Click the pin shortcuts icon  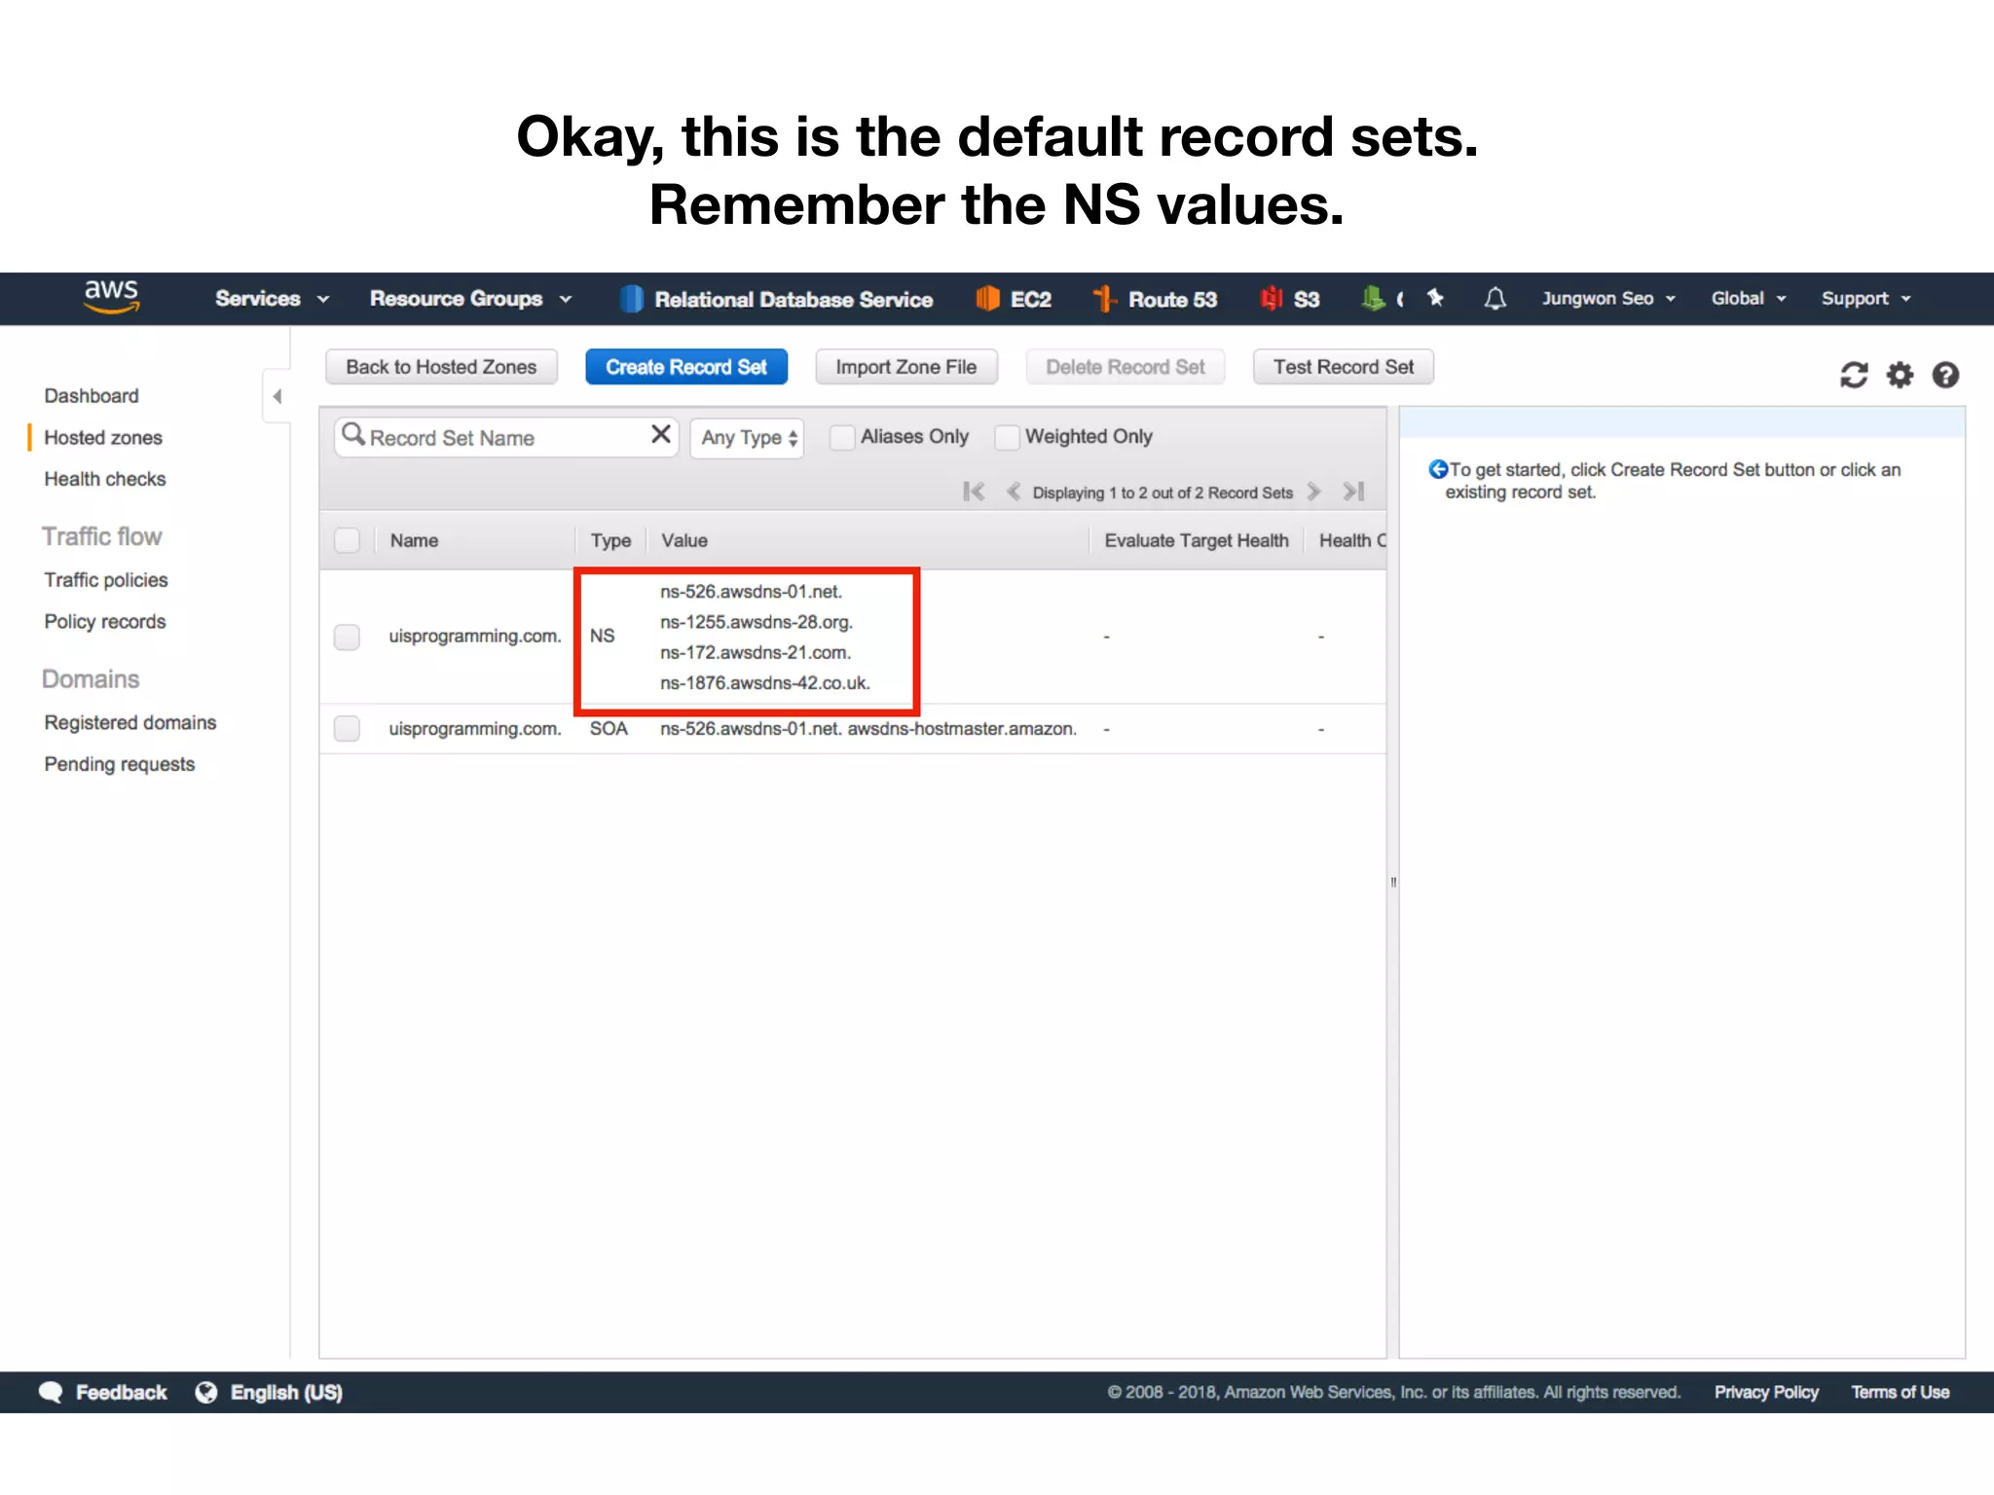click(x=1435, y=298)
